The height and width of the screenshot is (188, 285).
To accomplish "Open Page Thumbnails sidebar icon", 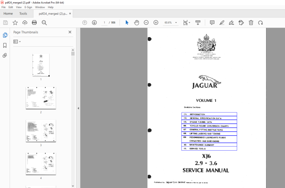I will [x=5, y=35].
